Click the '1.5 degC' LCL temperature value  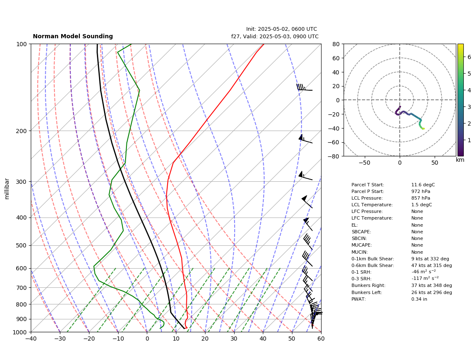[x=422, y=205]
